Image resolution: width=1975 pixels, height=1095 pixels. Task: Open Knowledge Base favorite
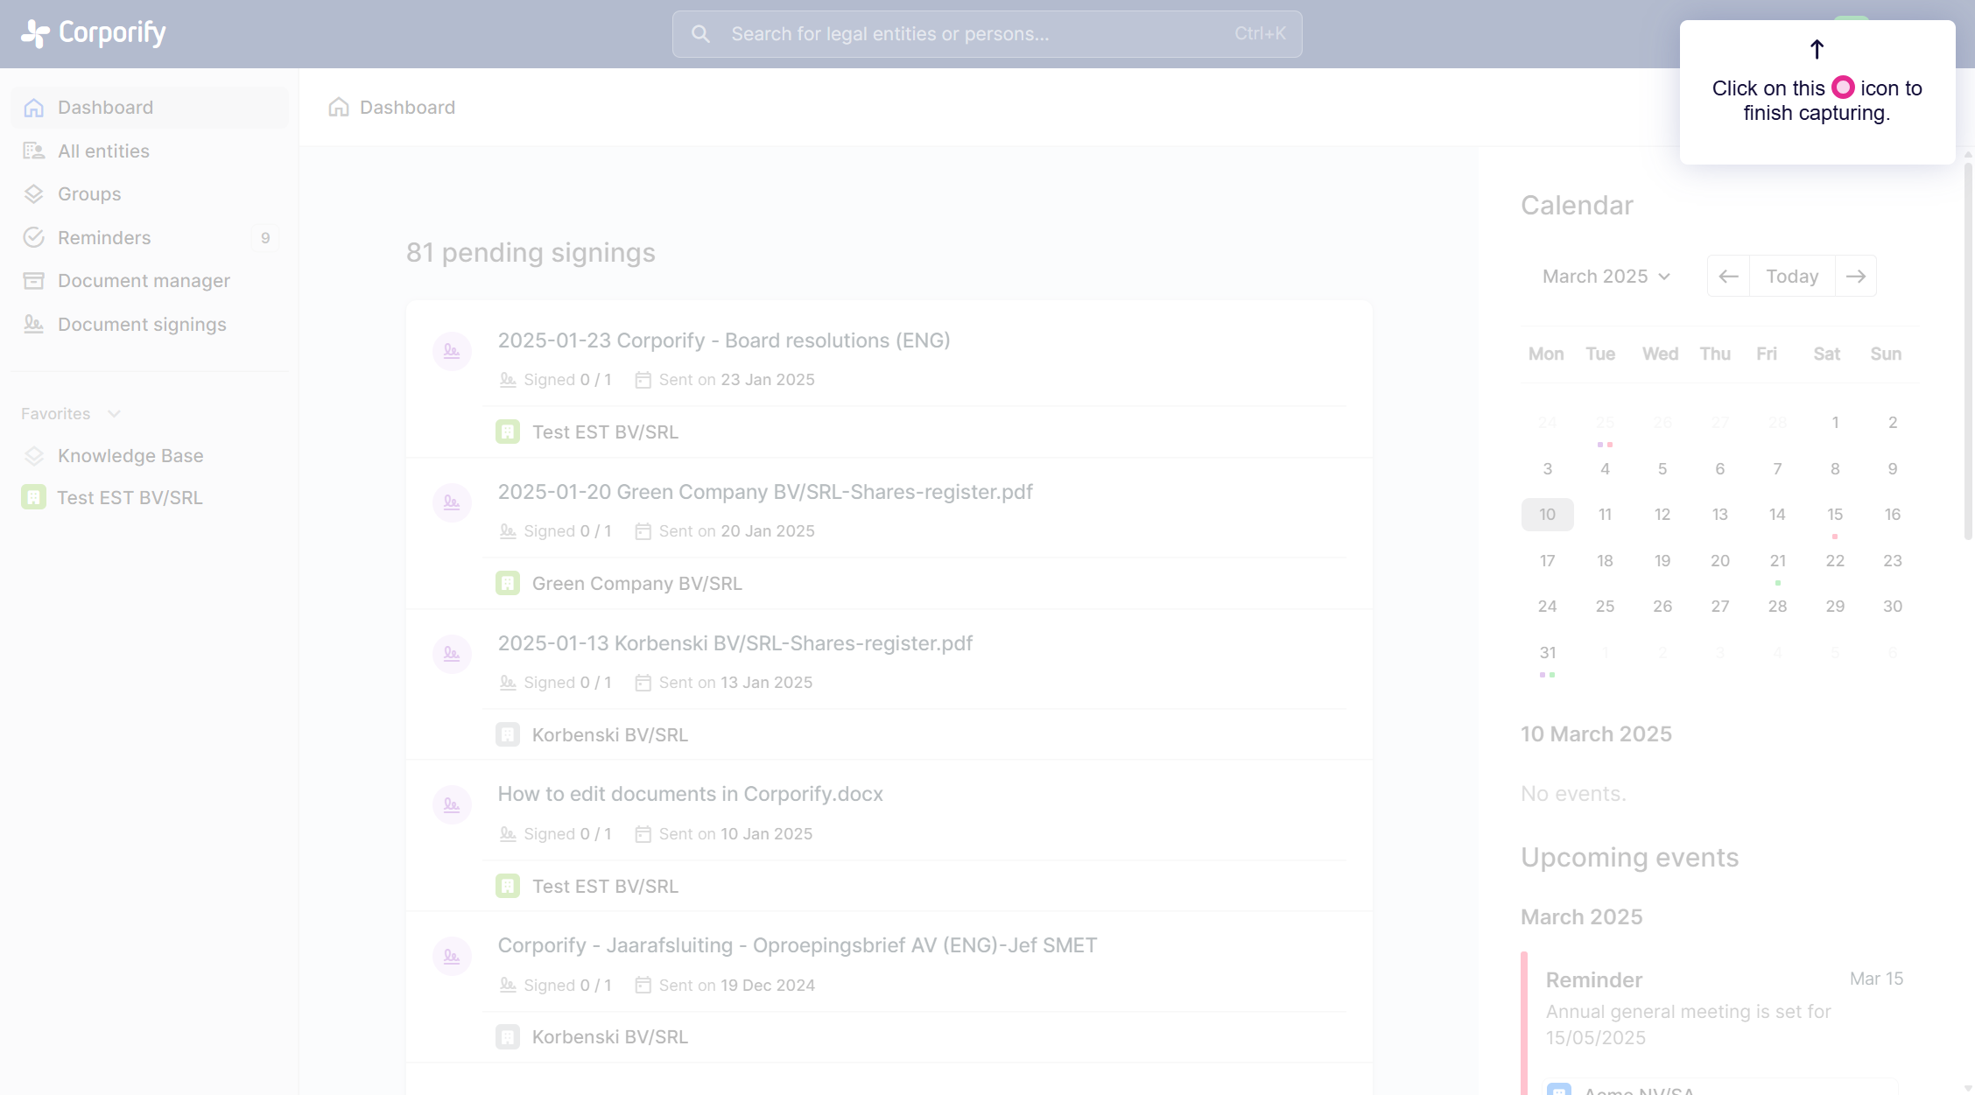click(130, 456)
